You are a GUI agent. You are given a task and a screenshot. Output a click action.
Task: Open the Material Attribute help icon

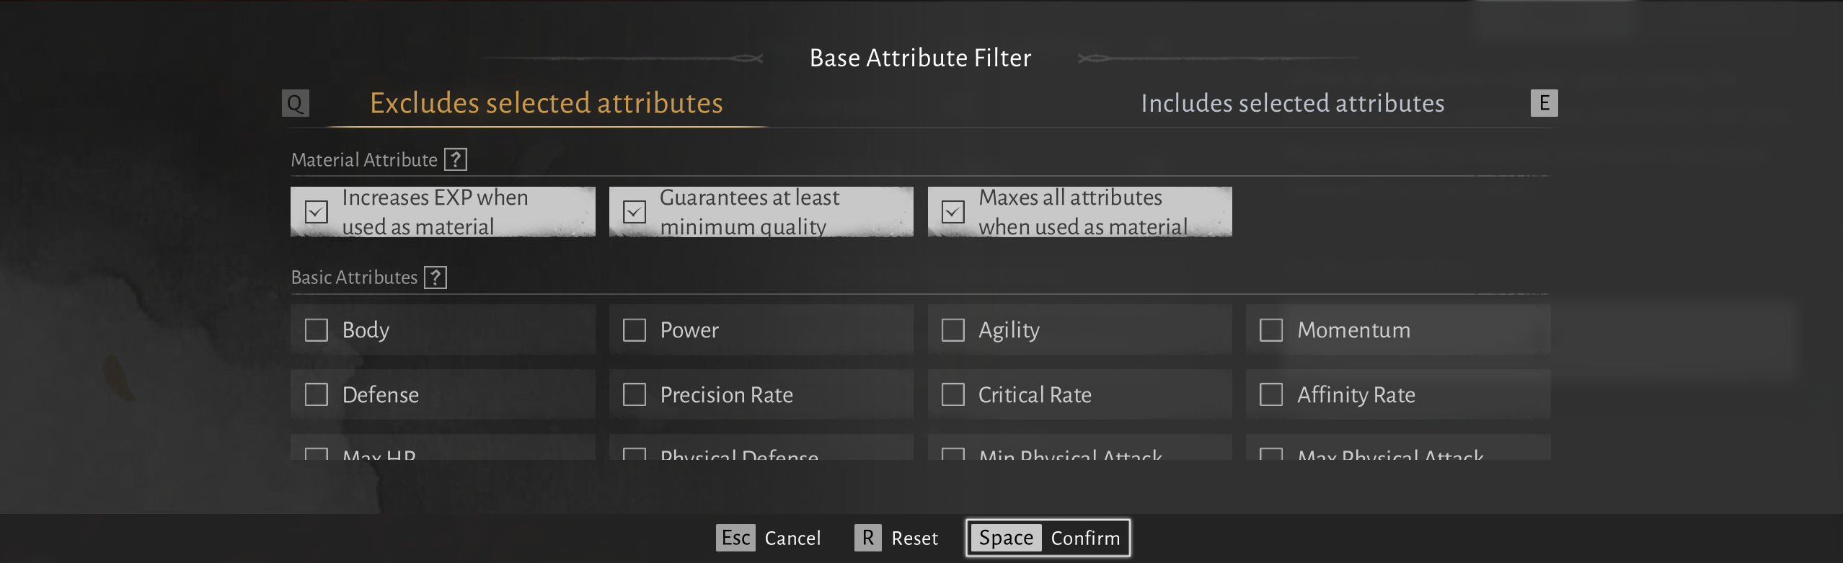coord(456,159)
